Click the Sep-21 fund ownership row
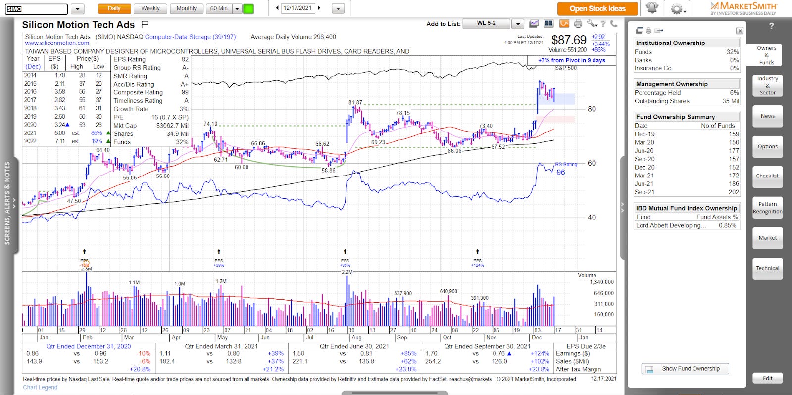792x395 pixels. click(x=686, y=192)
